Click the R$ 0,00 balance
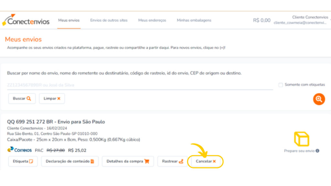The height and width of the screenshot is (186, 331). 262,20
